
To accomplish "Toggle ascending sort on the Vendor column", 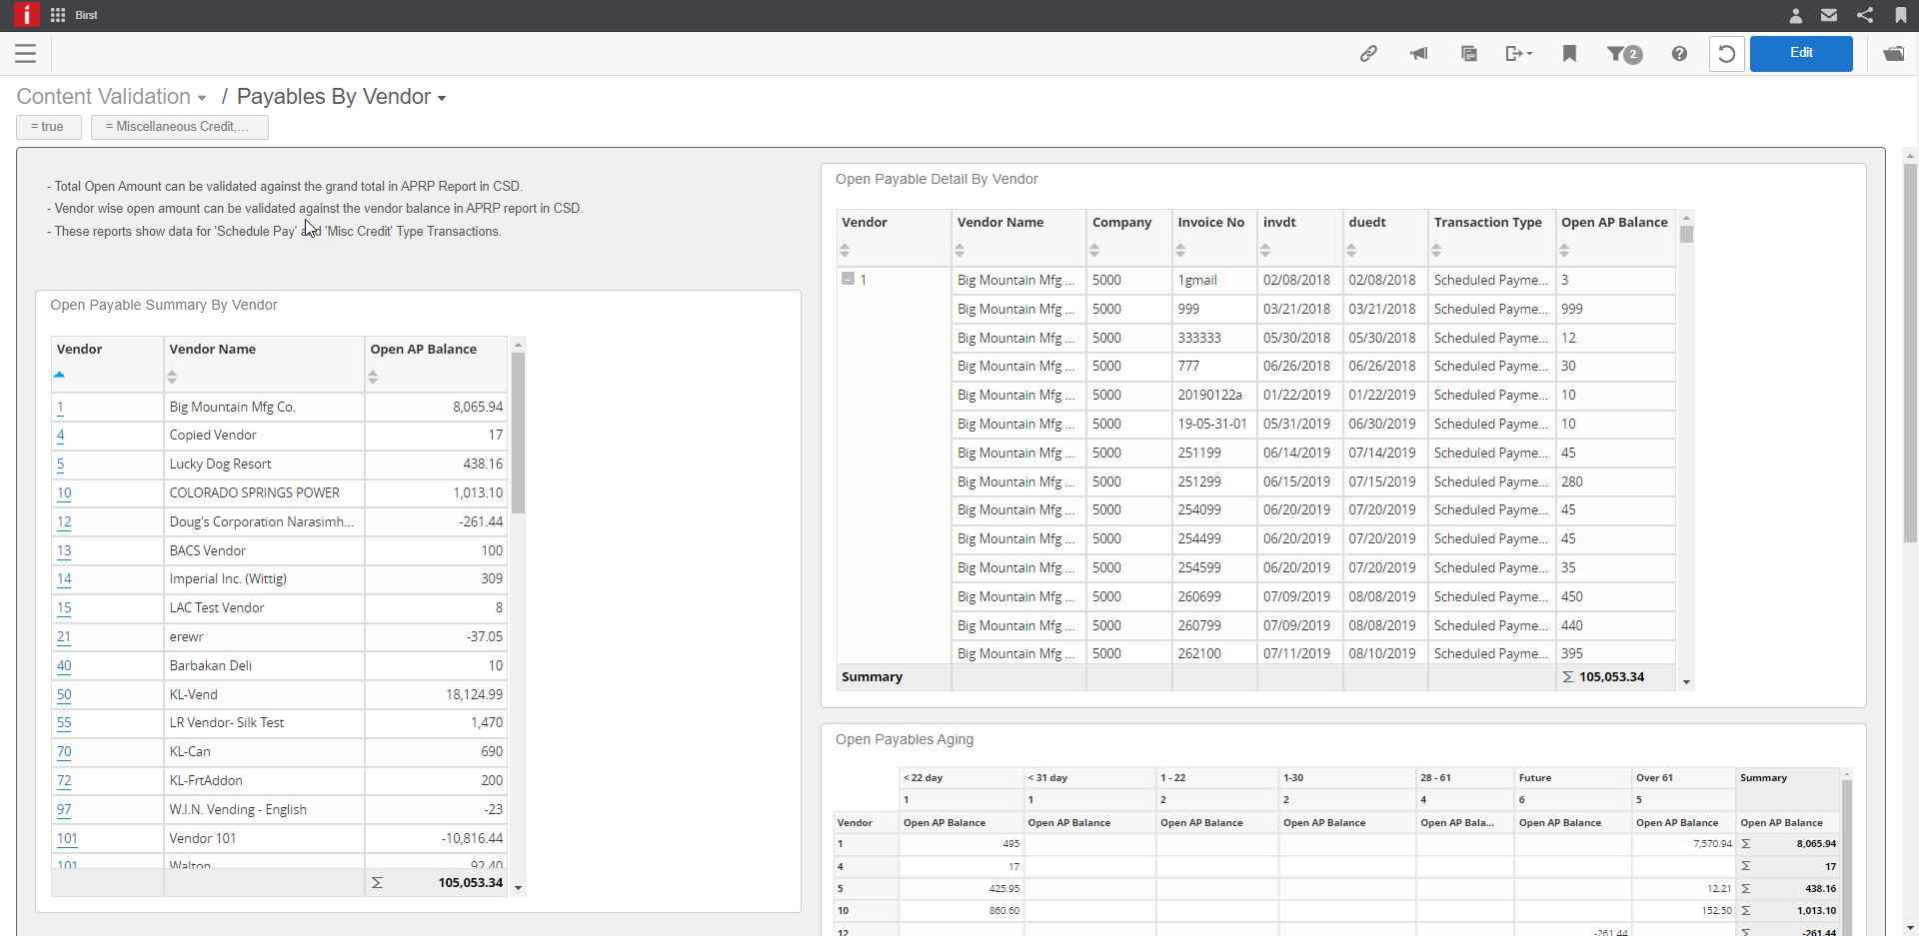I will point(59,376).
